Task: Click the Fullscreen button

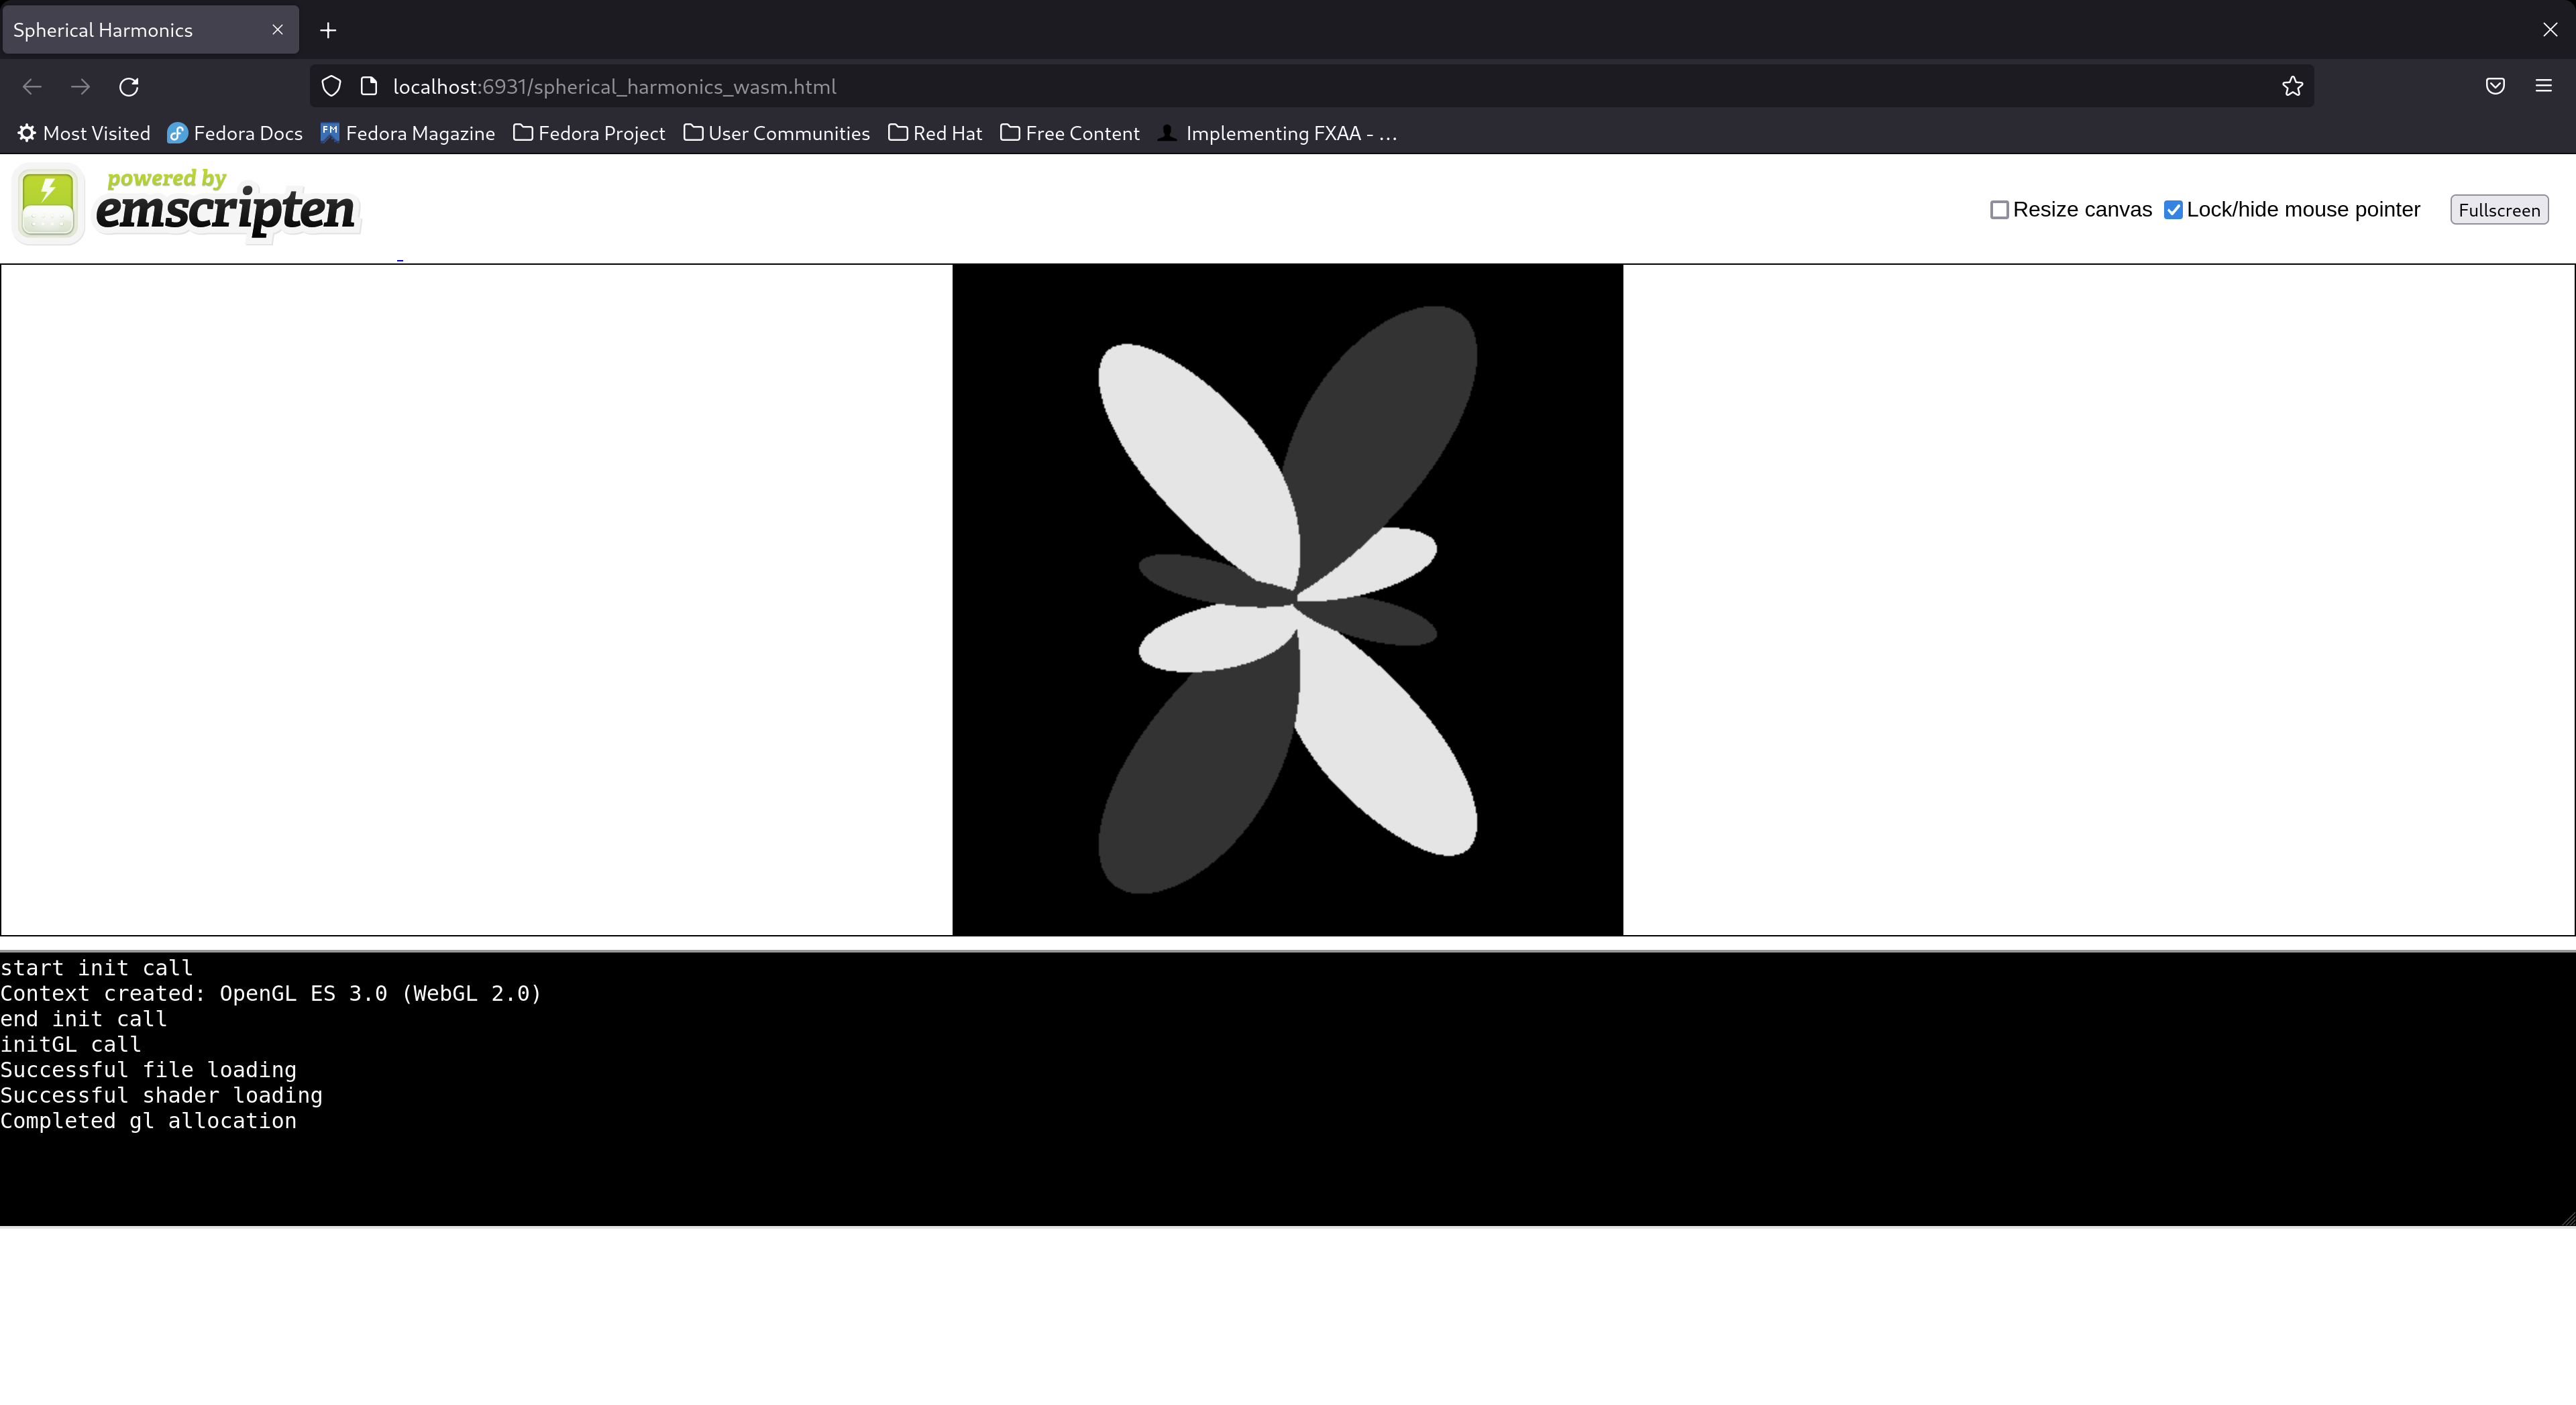Action: [2498, 210]
